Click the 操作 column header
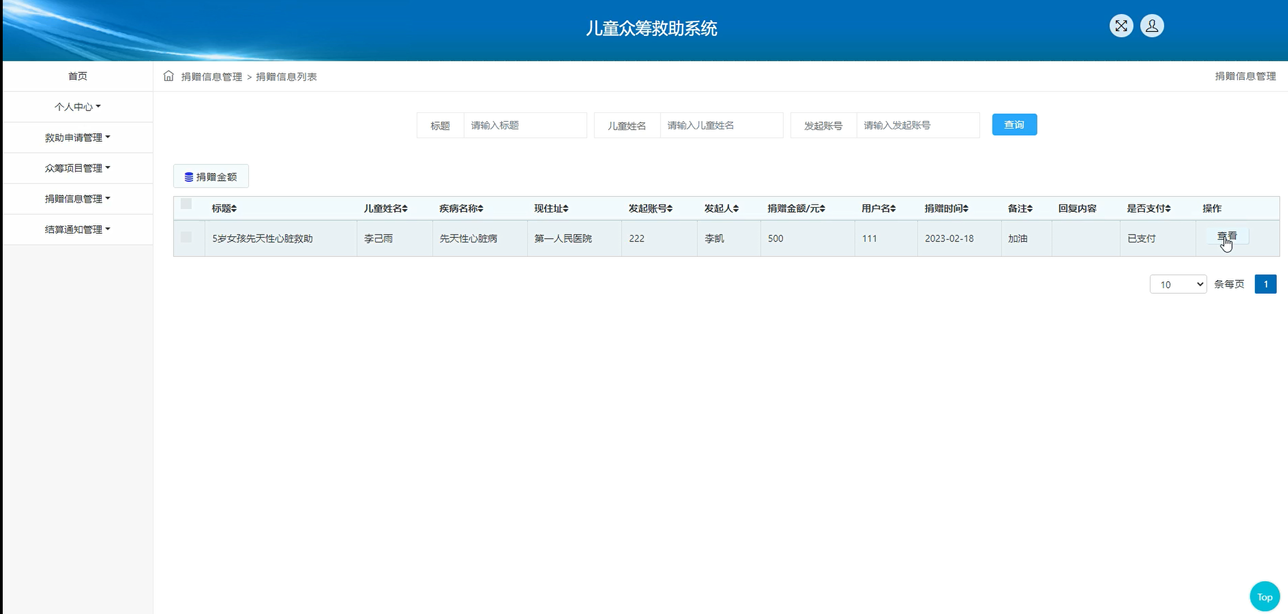1288x614 pixels. 1212,208
